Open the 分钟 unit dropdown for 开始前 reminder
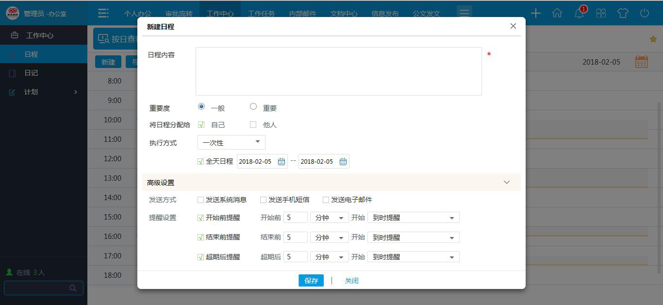The width and height of the screenshot is (663, 305). 329,217
